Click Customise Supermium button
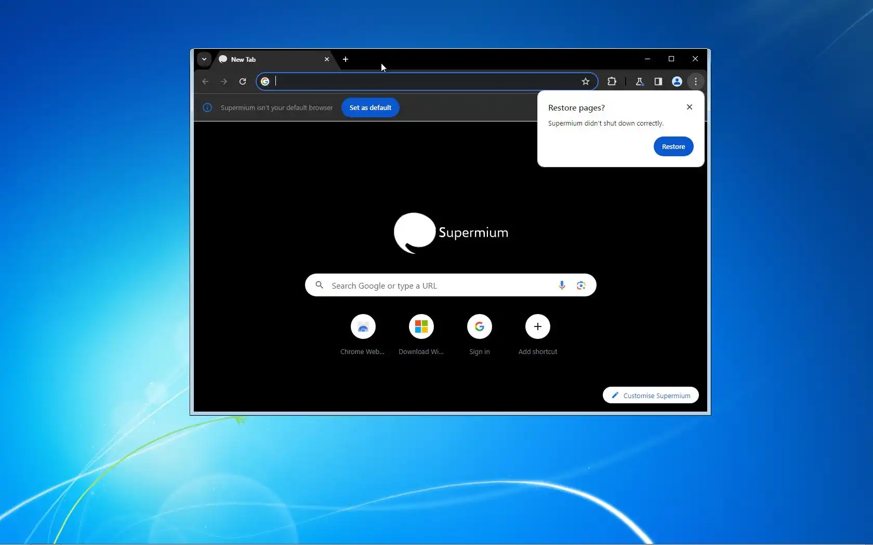 pyautogui.click(x=651, y=395)
